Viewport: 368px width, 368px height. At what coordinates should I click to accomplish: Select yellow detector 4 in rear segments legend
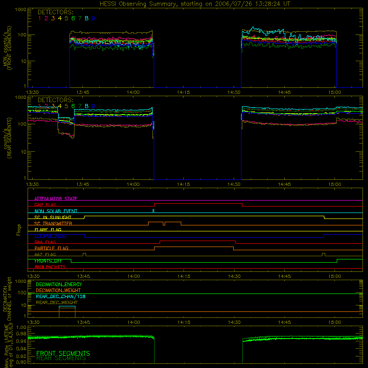coord(60,106)
